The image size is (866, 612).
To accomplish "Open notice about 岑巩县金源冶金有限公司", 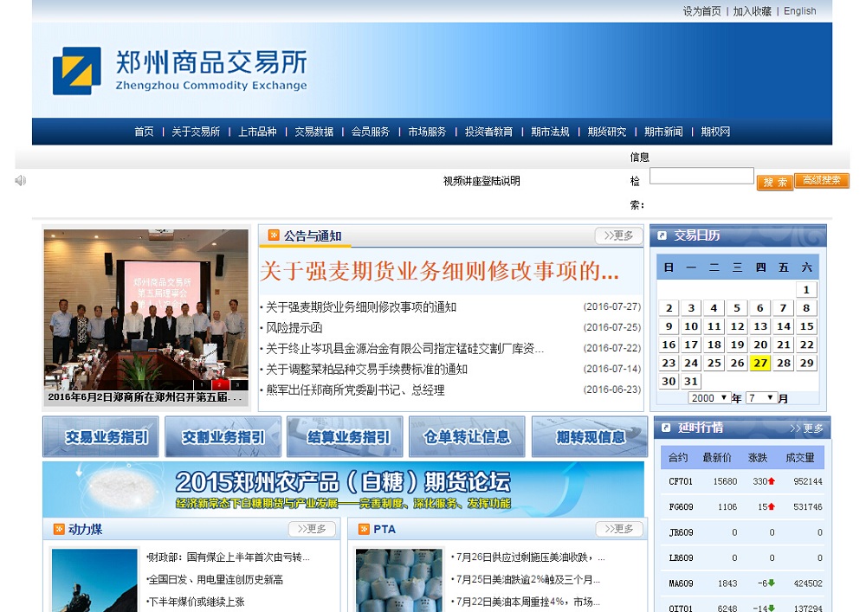I will pyautogui.click(x=404, y=349).
